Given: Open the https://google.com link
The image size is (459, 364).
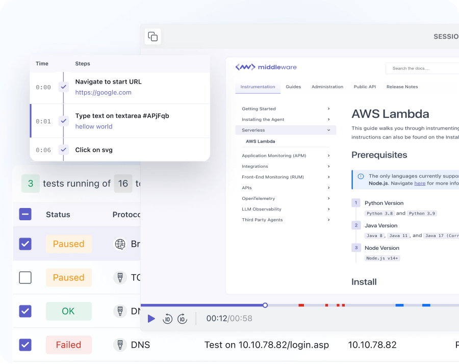Looking at the screenshot, I should 104,92.
